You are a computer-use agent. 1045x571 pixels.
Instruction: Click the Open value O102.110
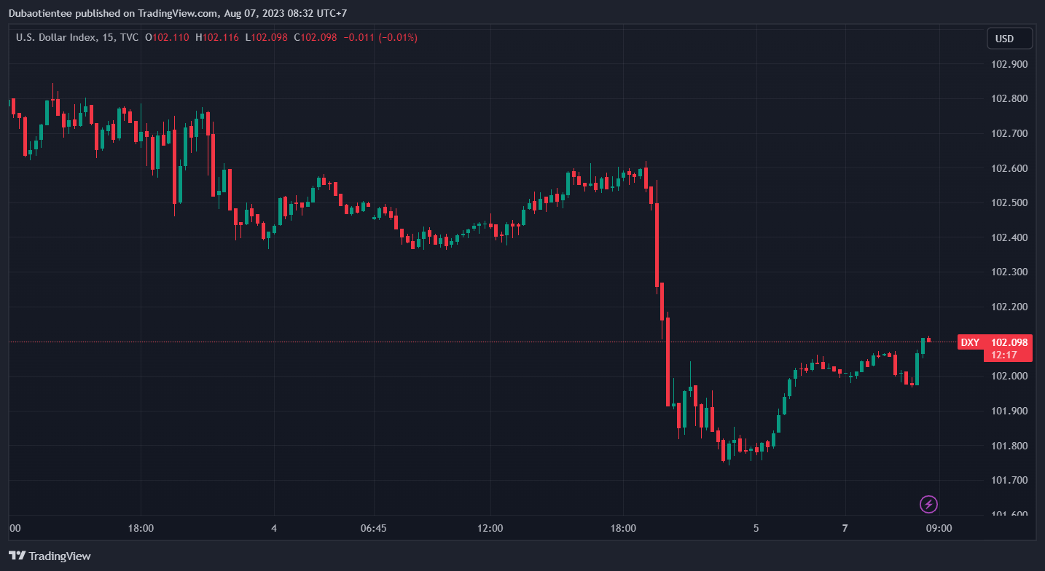[167, 37]
